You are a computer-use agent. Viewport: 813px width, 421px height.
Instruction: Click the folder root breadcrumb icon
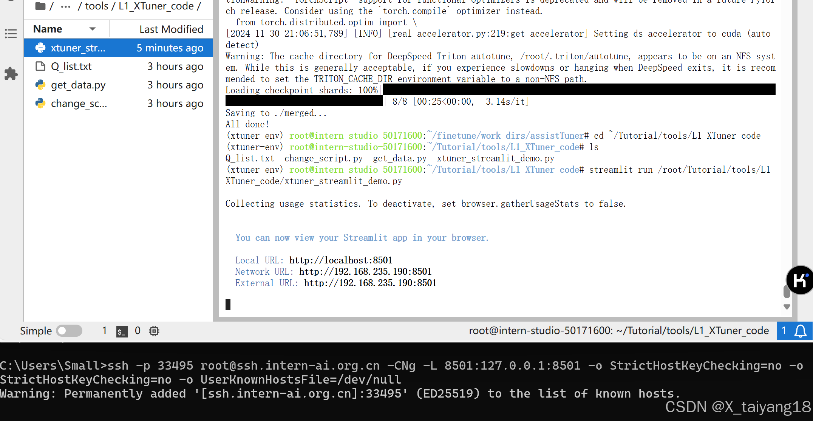tap(40, 6)
